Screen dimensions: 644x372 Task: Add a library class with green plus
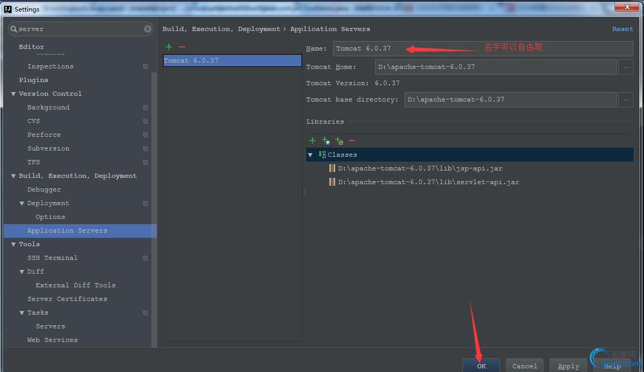coord(313,140)
